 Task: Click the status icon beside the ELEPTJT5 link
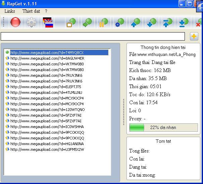[7, 86]
